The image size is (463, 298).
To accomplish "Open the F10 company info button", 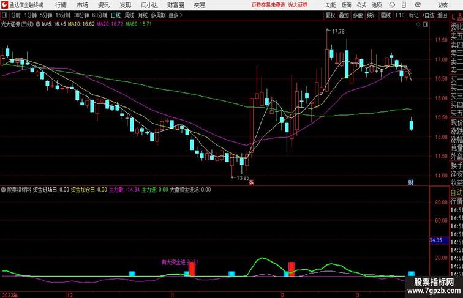I will [x=400, y=15].
